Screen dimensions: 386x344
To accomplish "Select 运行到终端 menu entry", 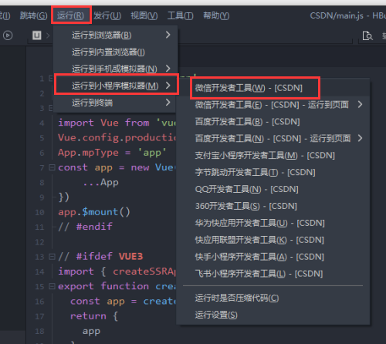I will pyautogui.click(x=115, y=103).
